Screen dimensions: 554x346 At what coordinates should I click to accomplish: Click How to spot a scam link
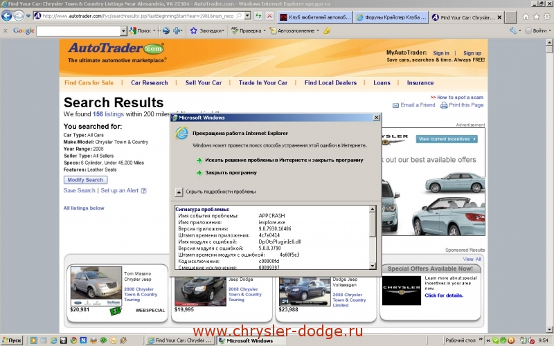[x=460, y=98]
